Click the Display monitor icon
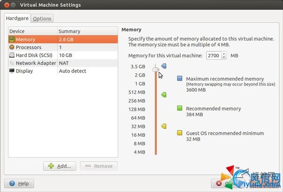Viewport: 283px width, 192px height. coord(12,71)
